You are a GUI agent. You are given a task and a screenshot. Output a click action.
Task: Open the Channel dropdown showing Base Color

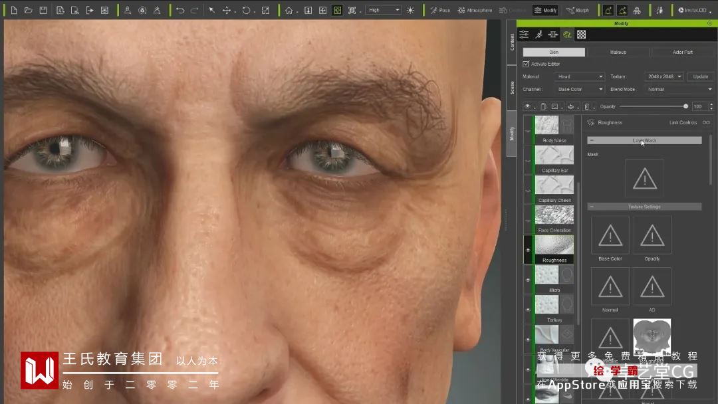point(580,89)
